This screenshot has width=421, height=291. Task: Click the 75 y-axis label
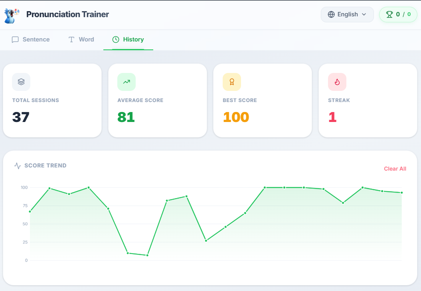[x=25, y=206]
